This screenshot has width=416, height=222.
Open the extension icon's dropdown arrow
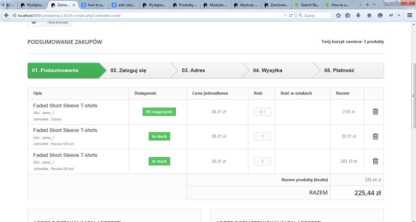click(399, 16)
